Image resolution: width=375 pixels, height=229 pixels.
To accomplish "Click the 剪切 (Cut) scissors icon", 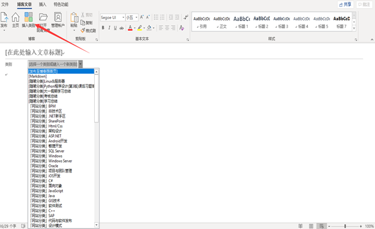I will (x=83, y=15).
